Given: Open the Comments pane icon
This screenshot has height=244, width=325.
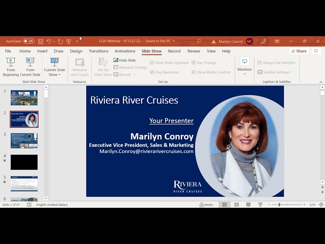Looking at the screenshot, I should coord(316,51).
